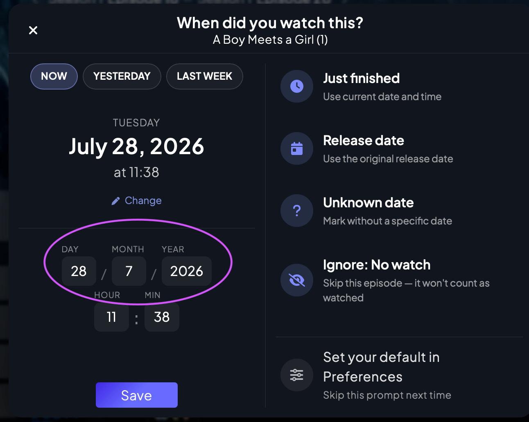Screen dimensions: 529x422
Task: Select the YESTERDAY preset
Action: coord(122,76)
